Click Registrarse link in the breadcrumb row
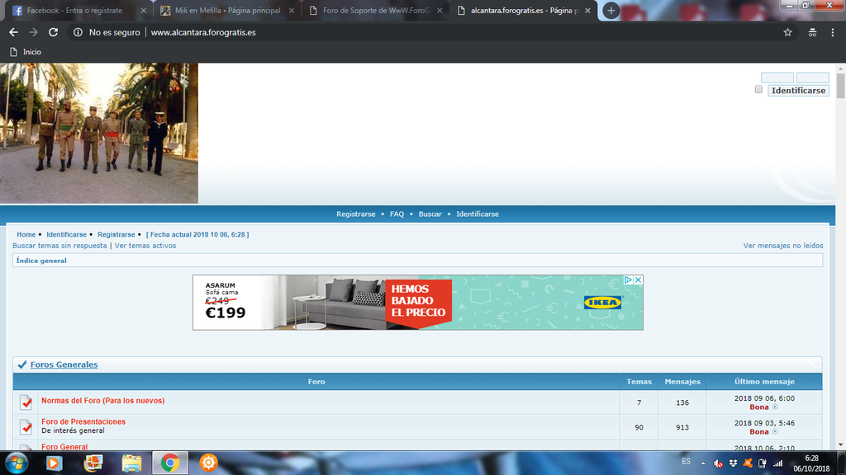 pyautogui.click(x=116, y=235)
